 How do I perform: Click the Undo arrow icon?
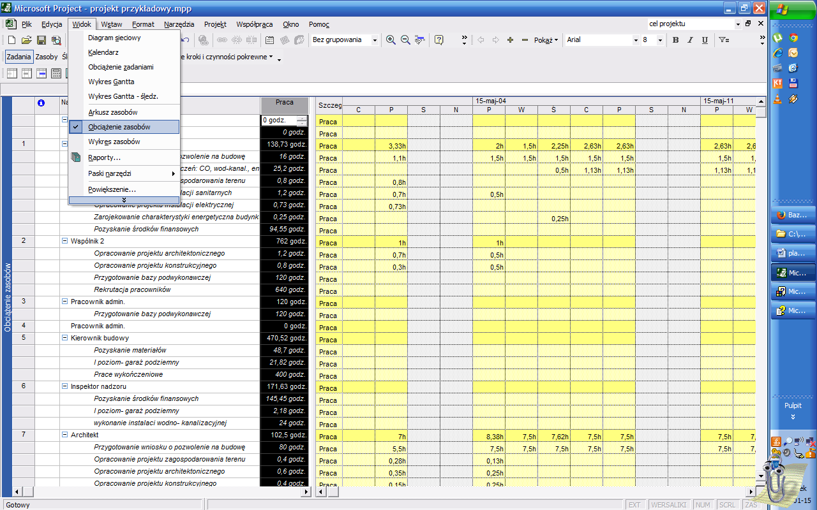185,40
